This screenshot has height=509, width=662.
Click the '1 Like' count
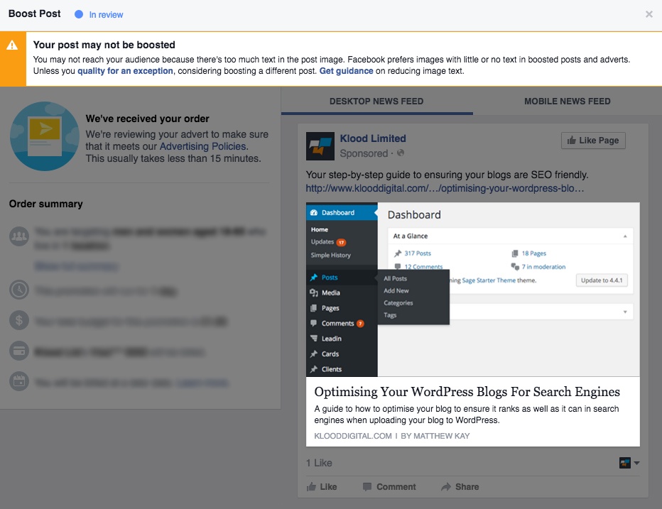tap(319, 463)
